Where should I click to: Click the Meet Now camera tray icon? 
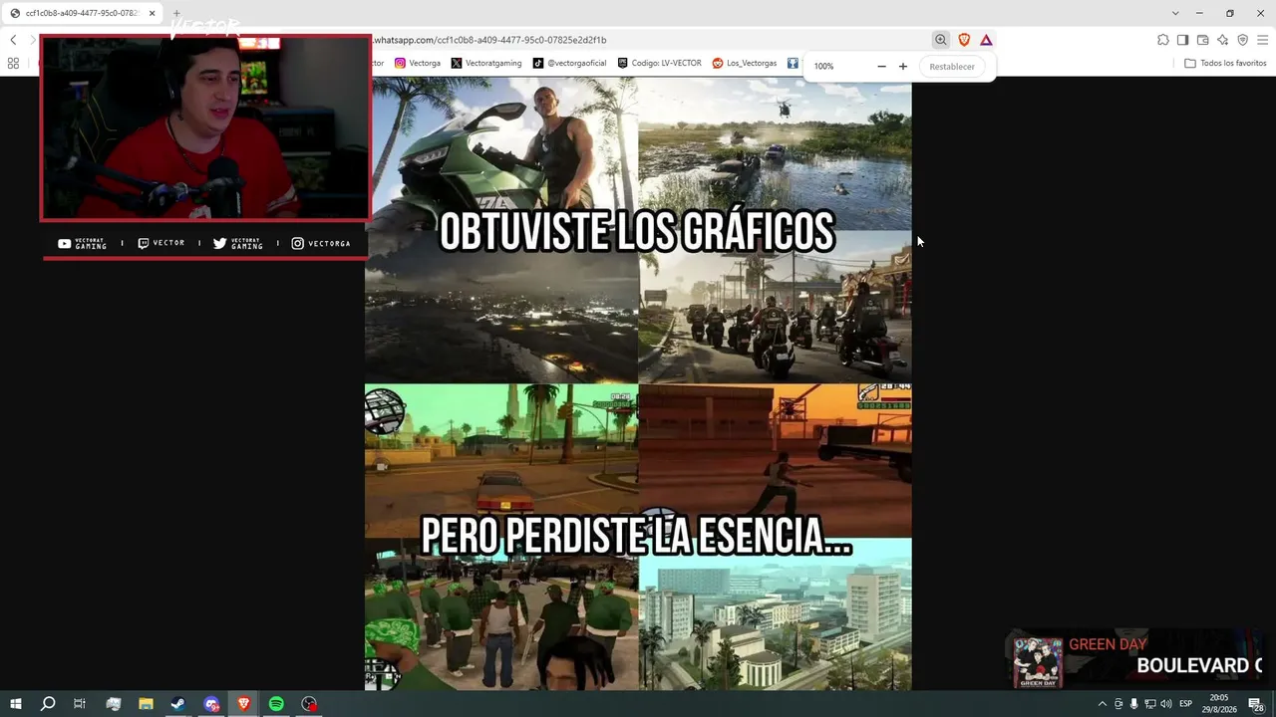(1117, 704)
